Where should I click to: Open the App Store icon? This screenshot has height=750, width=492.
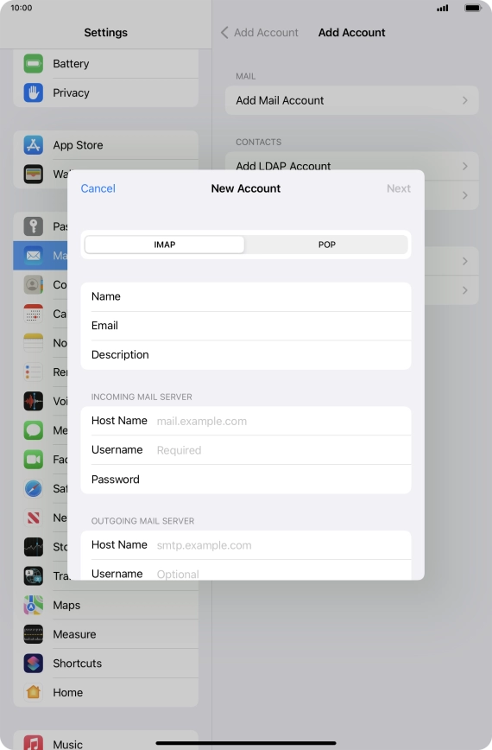click(34, 145)
